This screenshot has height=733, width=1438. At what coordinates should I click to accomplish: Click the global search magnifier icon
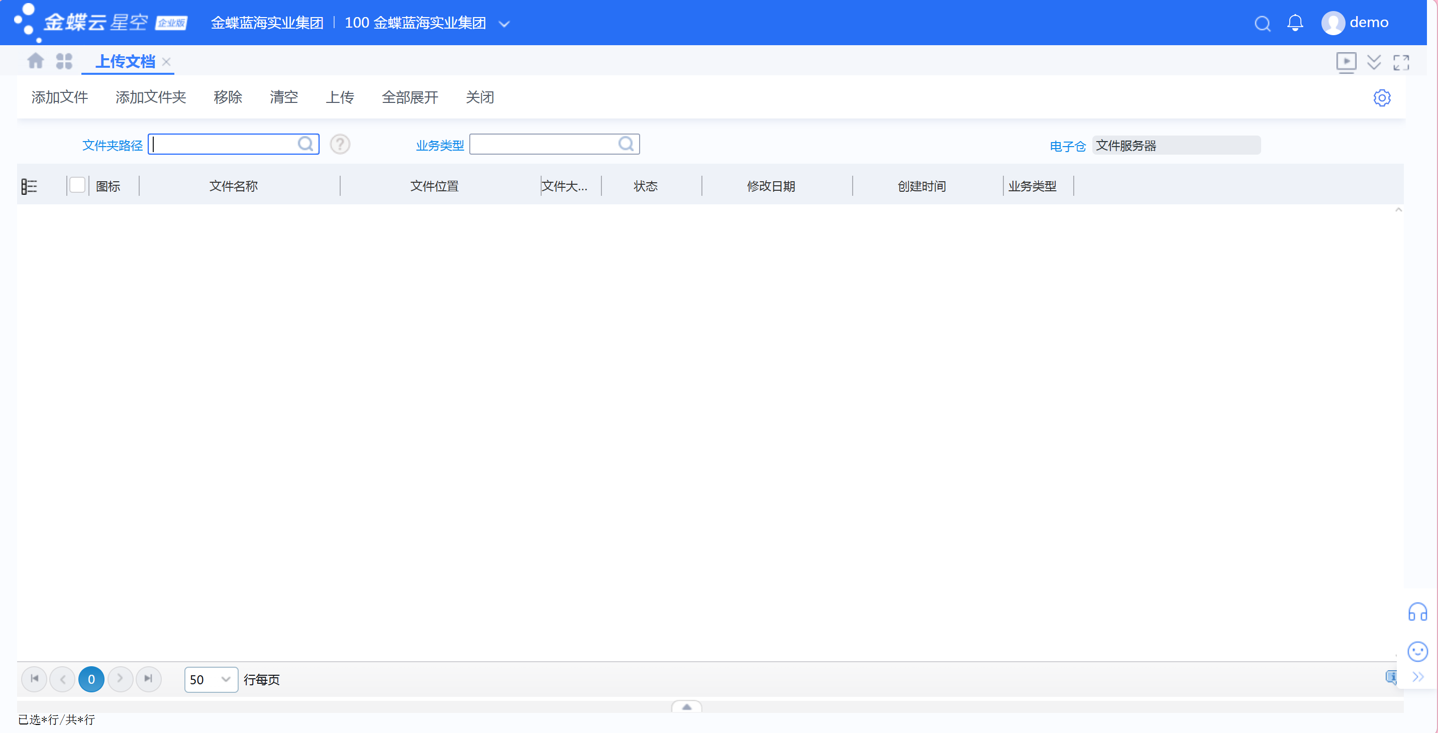tap(1262, 24)
